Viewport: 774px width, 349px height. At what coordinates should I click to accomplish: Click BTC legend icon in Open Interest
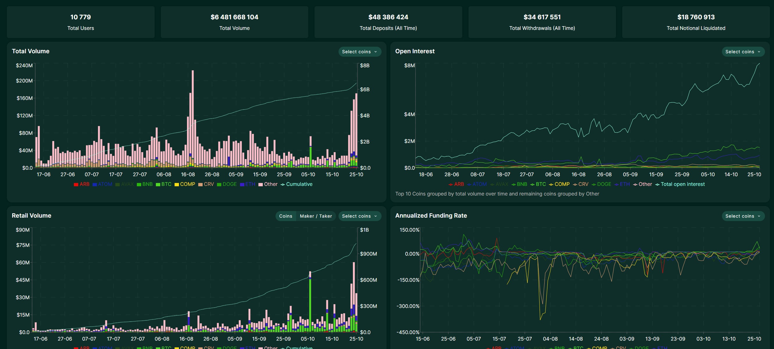(532, 185)
